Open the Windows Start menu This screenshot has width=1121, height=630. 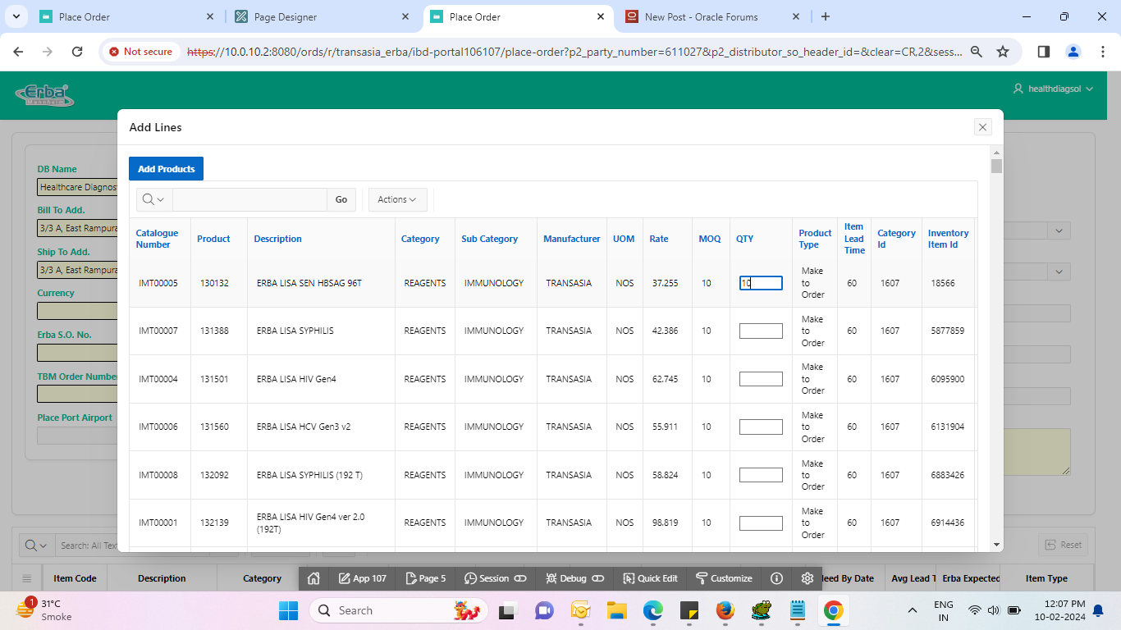pos(288,610)
